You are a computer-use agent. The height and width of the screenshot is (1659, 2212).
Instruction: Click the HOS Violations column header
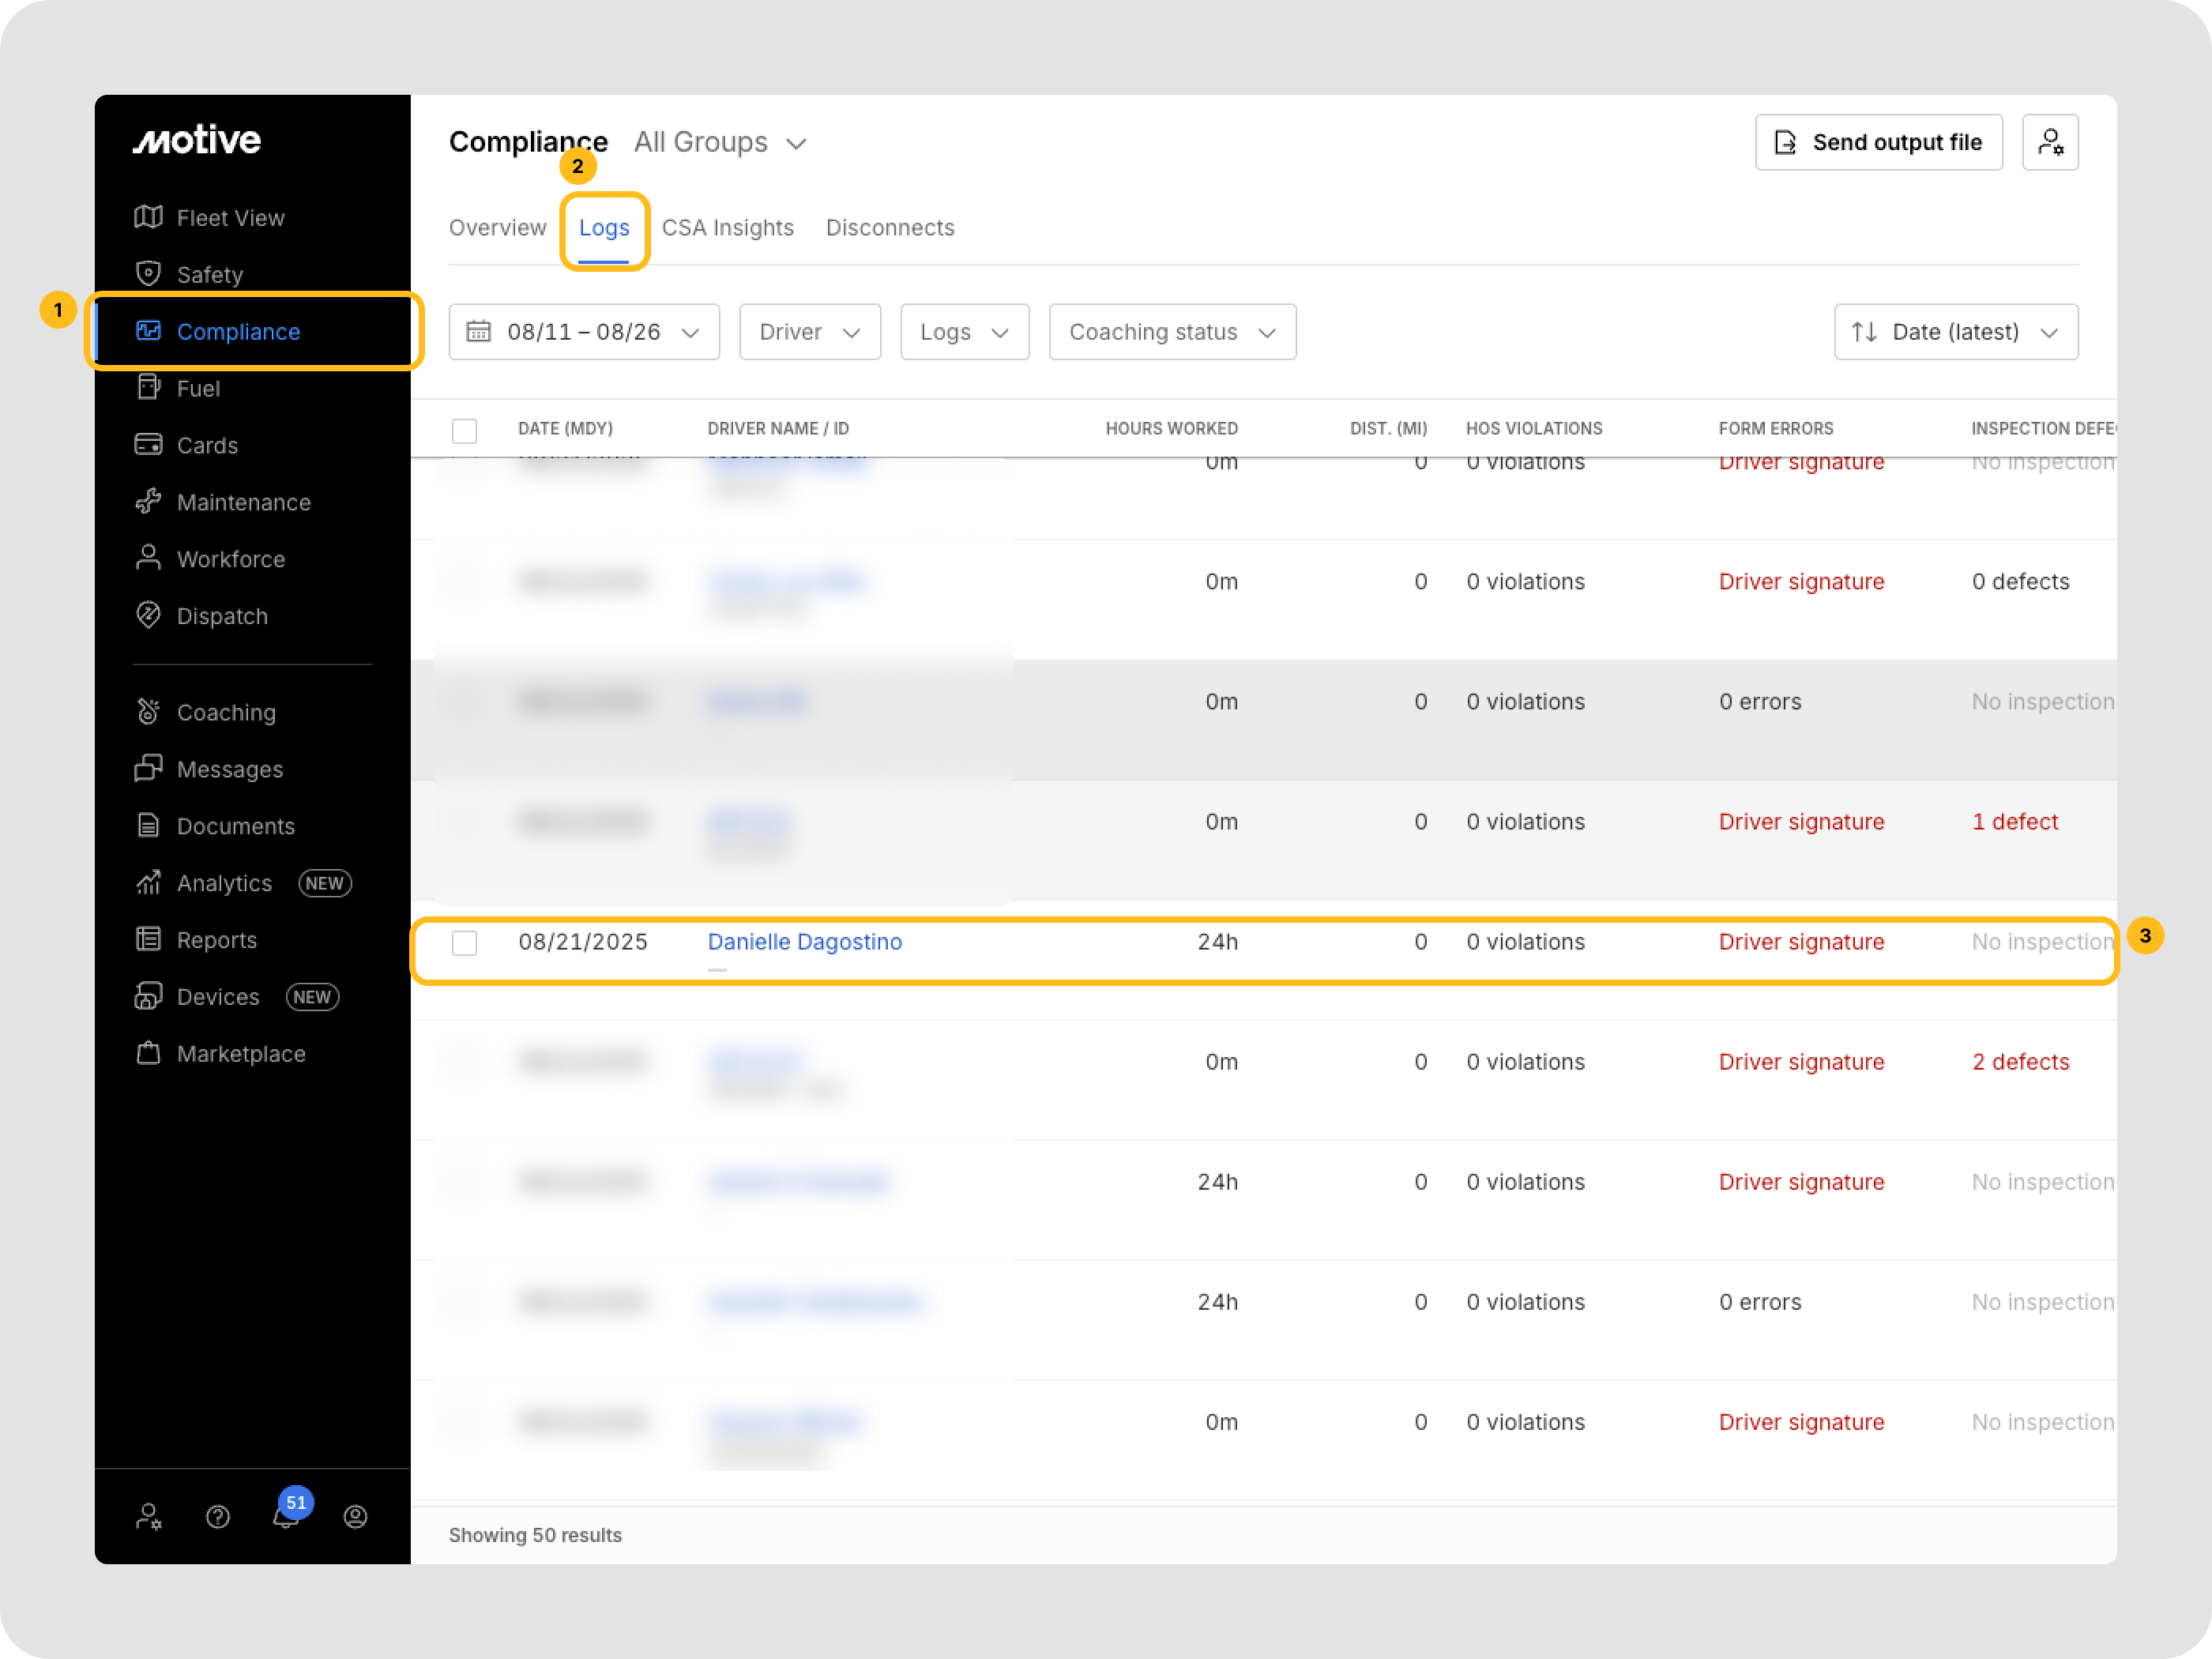[x=1533, y=428]
